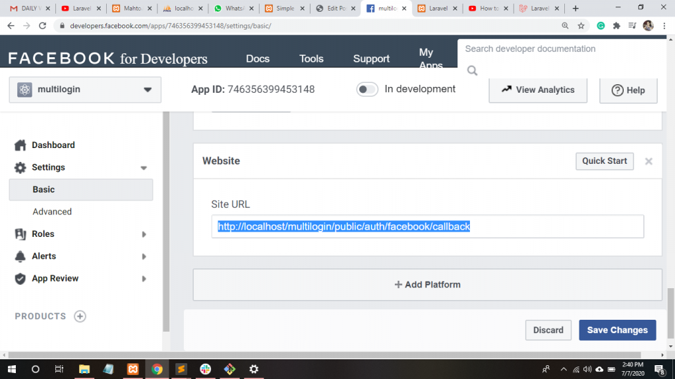
Task: Open Slack from the taskbar
Action: point(206,369)
